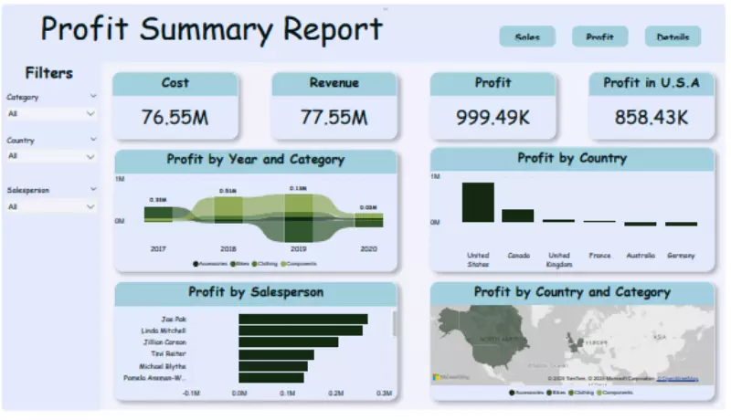Open the Details page button
The width and height of the screenshot is (731, 420).
pos(673,37)
